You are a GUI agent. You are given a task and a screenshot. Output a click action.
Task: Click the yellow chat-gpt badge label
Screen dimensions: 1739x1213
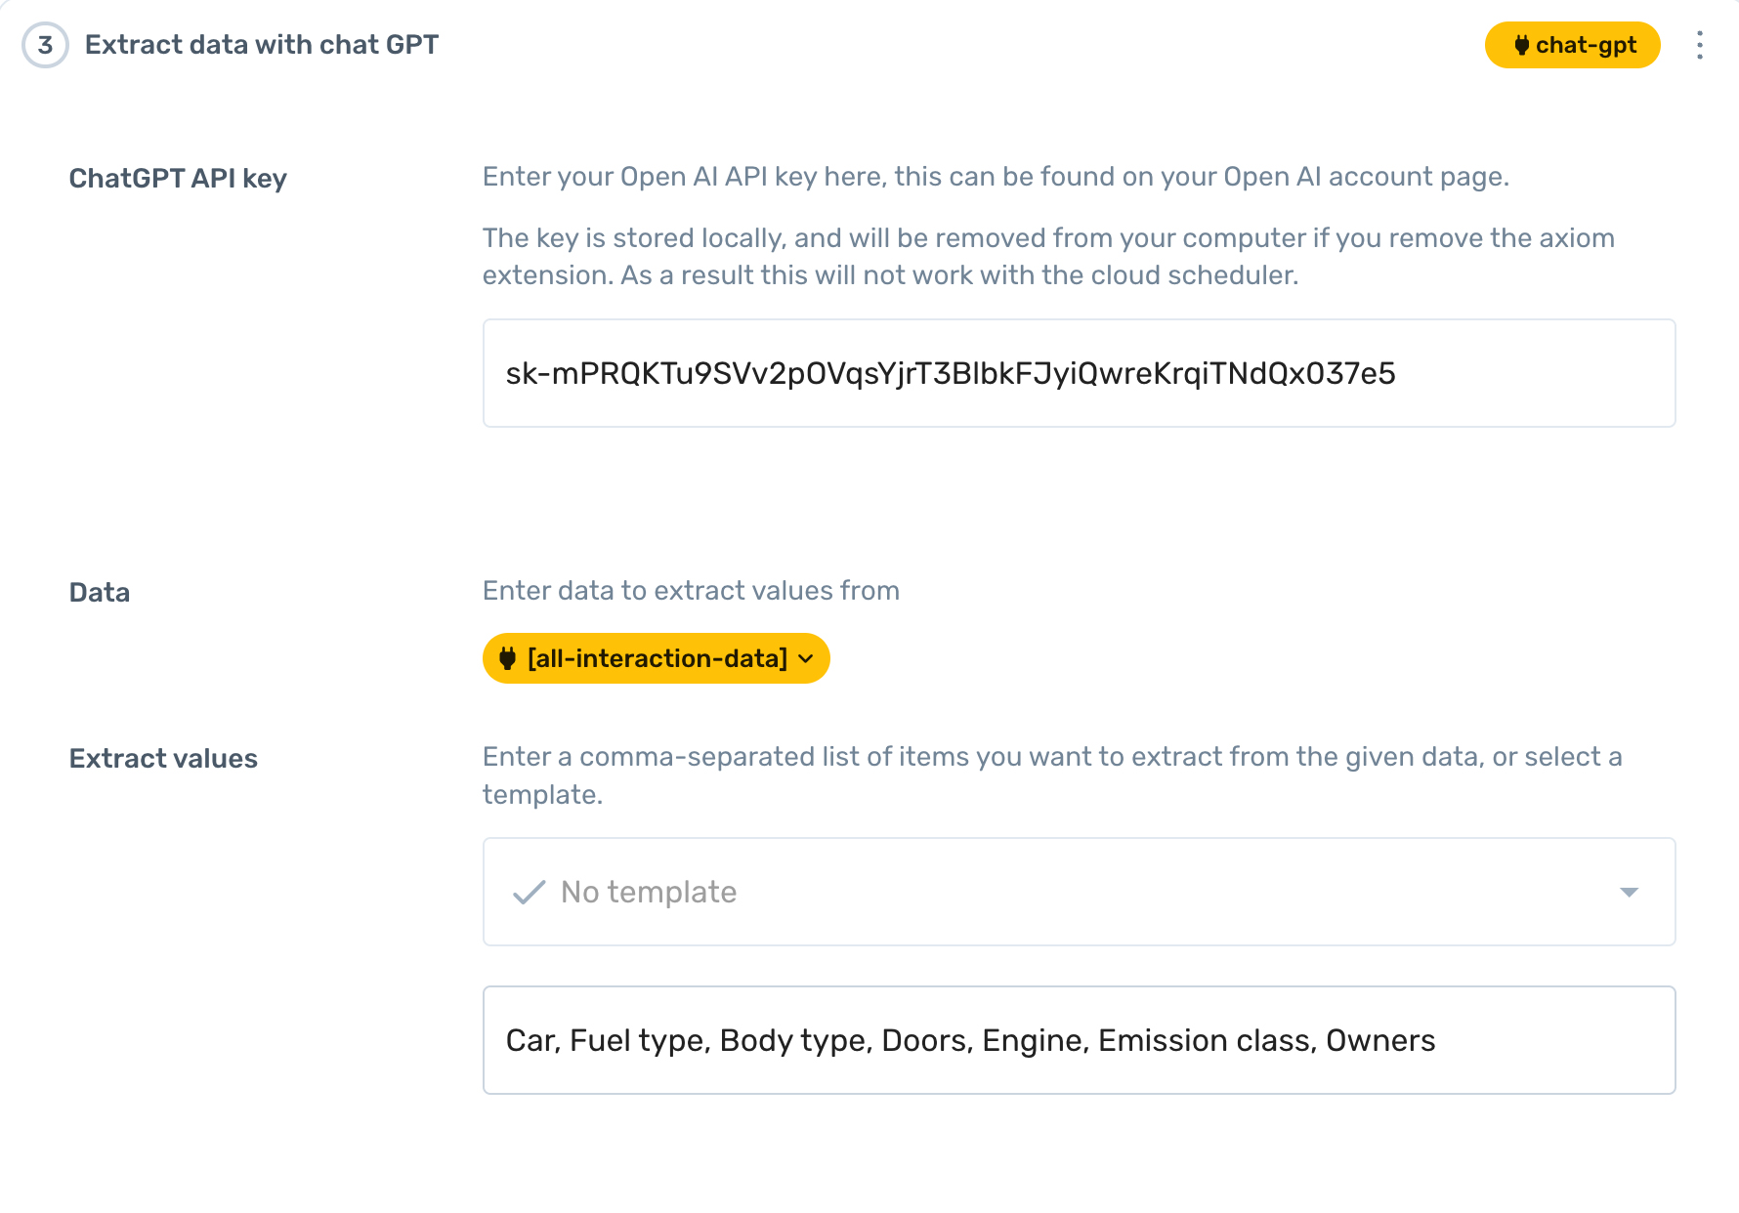1586,45
